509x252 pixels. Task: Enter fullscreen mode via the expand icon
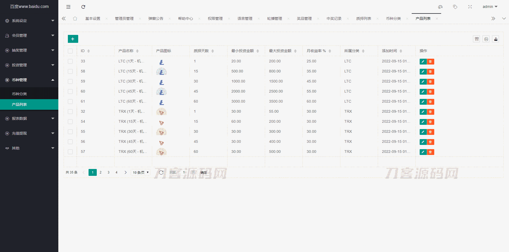point(470,7)
